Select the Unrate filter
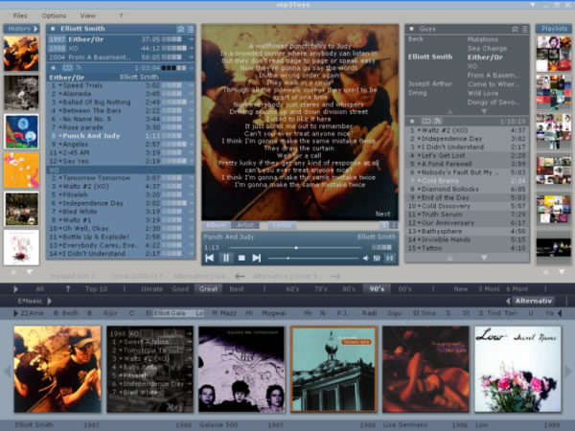This screenshot has height=431, width=575. tap(151, 289)
